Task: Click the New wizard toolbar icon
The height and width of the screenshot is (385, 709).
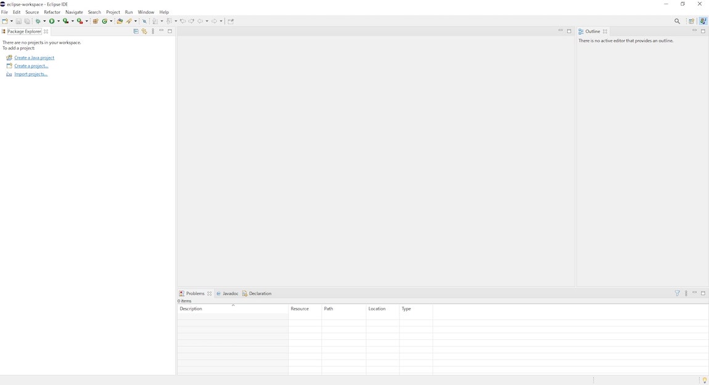Action: point(4,21)
